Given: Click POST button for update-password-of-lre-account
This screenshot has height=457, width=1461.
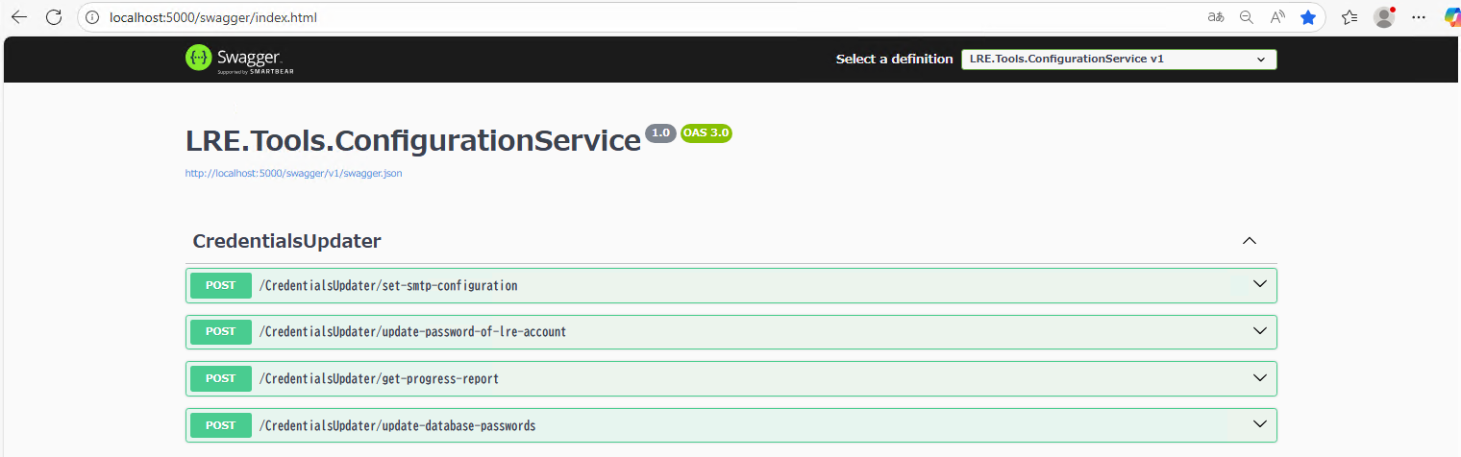Looking at the screenshot, I should (220, 331).
